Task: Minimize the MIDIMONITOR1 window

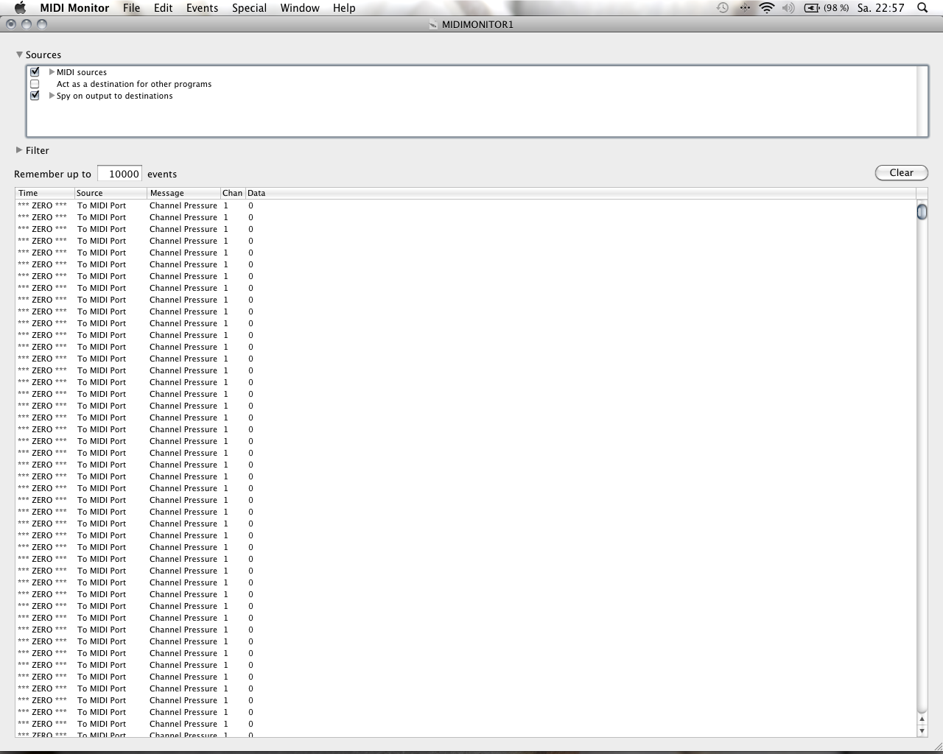Action: (27, 24)
